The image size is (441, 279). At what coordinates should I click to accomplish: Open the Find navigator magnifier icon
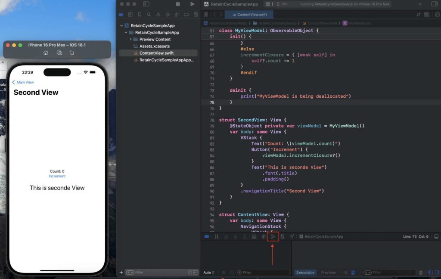149,15
